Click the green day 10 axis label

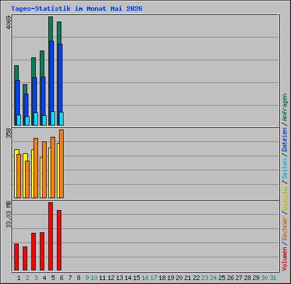(x=94, y=278)
